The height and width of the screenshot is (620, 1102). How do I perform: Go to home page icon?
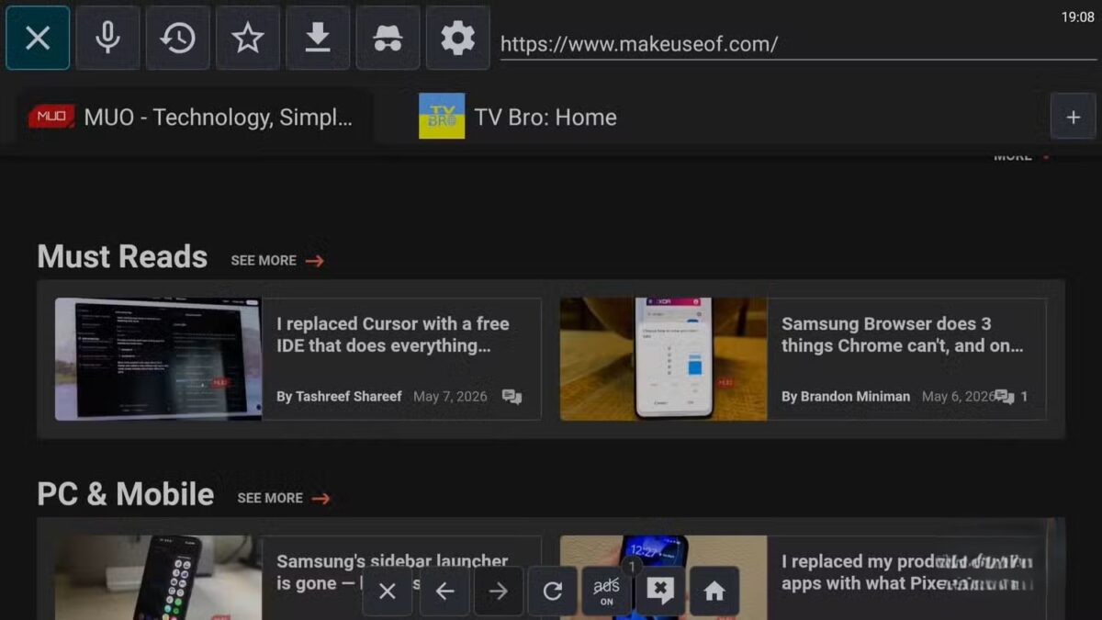click(x=714, y=592)
